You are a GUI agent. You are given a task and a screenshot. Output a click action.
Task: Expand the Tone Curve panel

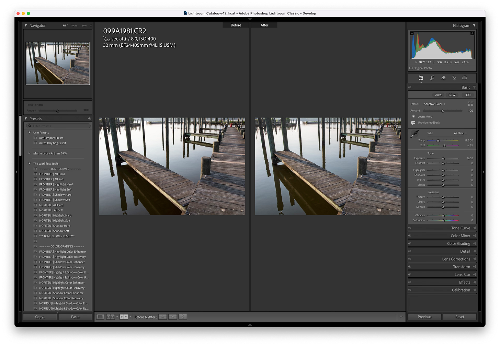pyautogui.click(x=460, y=228)
